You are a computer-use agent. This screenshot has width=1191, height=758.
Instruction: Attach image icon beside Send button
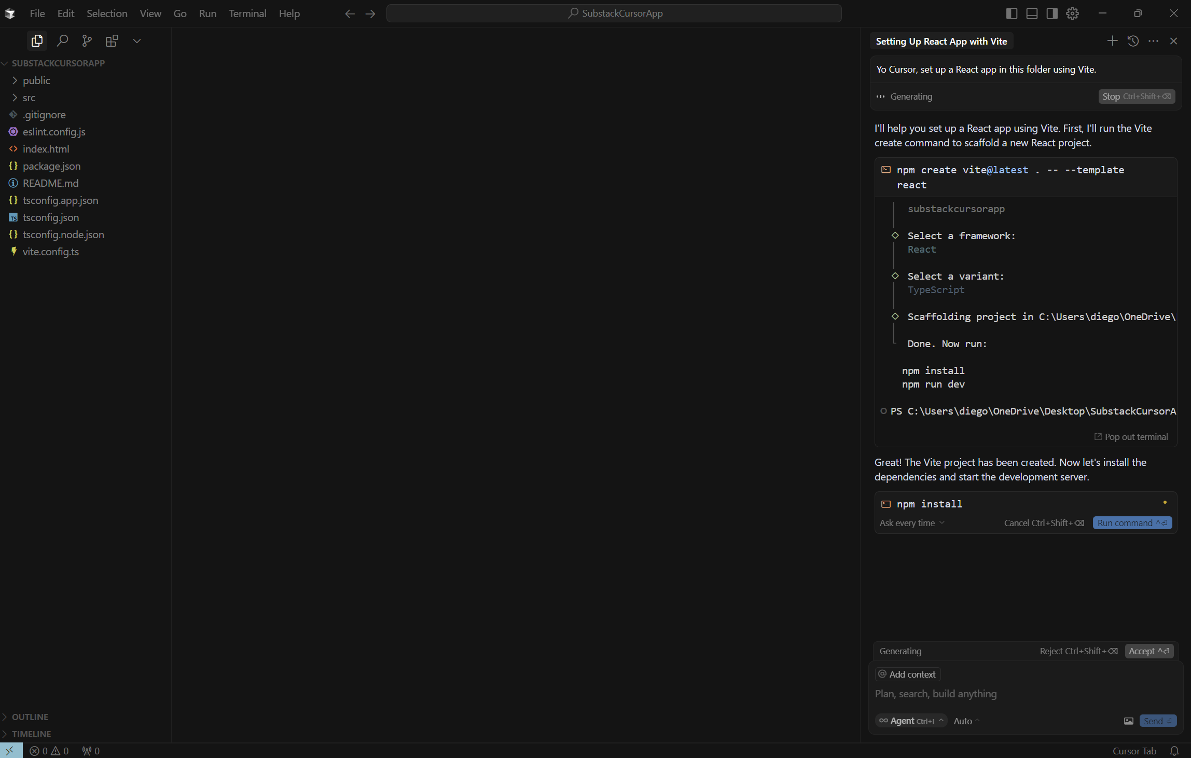(x=1128, y=721)
